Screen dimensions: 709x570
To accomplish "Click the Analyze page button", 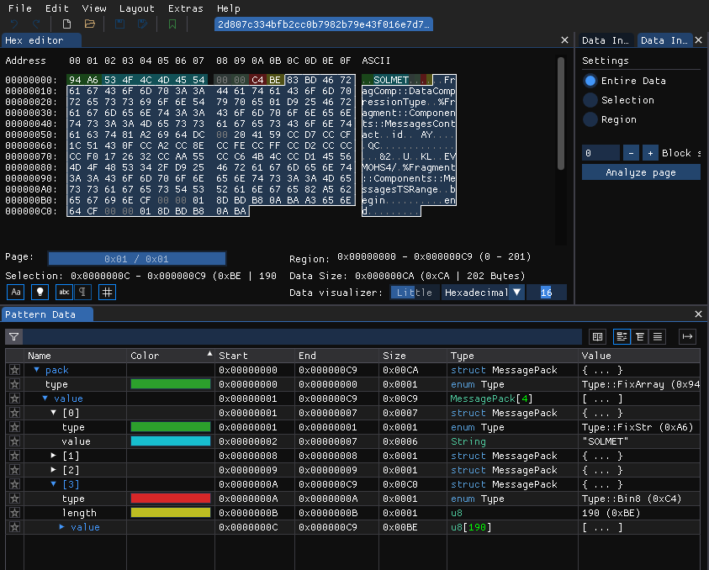I will 640,172.
